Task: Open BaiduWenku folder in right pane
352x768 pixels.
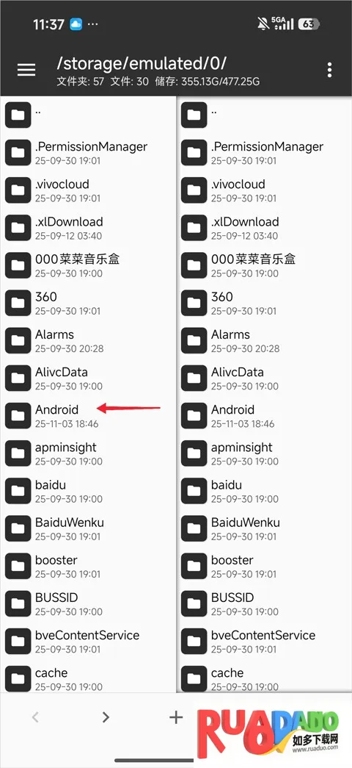Action: click(x=265, y=528)
